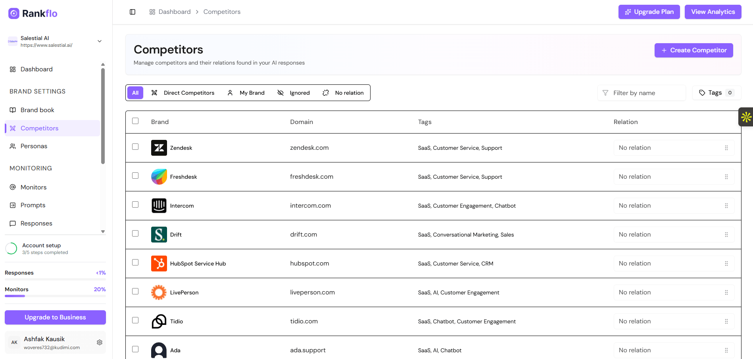Click the Rankflo logo
This screenshot has height=359, width=753.
(33, 13)
